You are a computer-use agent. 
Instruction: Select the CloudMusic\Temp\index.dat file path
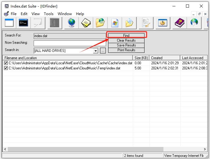64,68
